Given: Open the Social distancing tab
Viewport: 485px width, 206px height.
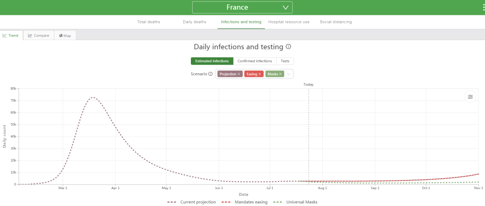Looking at the screenshot, I should click(x=336, y=22).
